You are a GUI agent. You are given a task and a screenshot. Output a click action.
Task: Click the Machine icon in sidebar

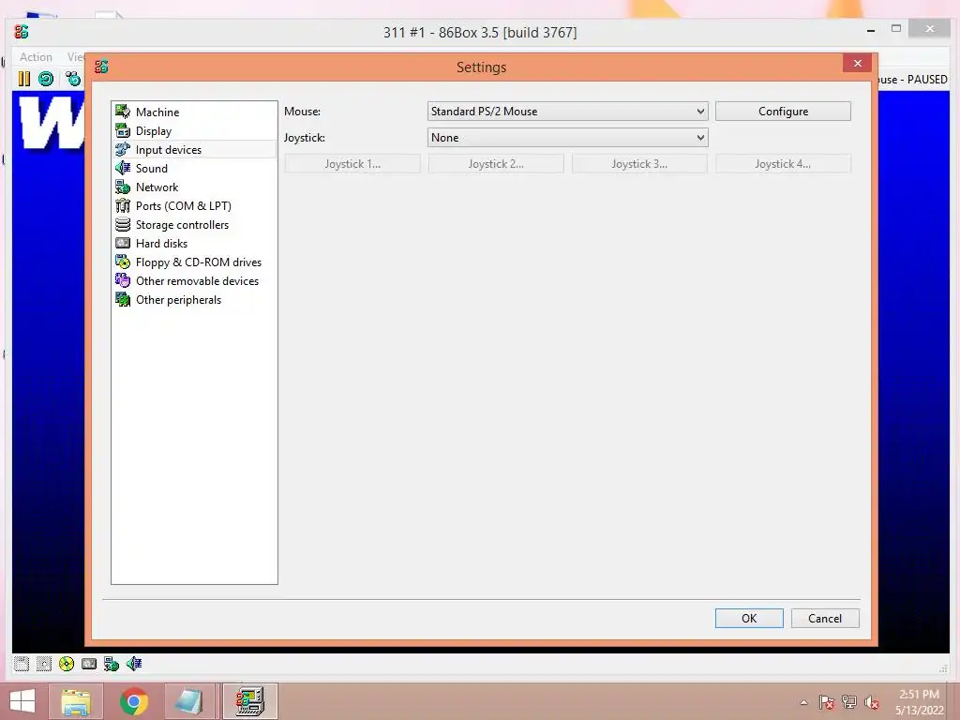(x=123, y=112)
